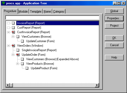This screenshot has width=127, height=93.
Task: Collapse the ViewProducts branch
Action: (17, 64)
